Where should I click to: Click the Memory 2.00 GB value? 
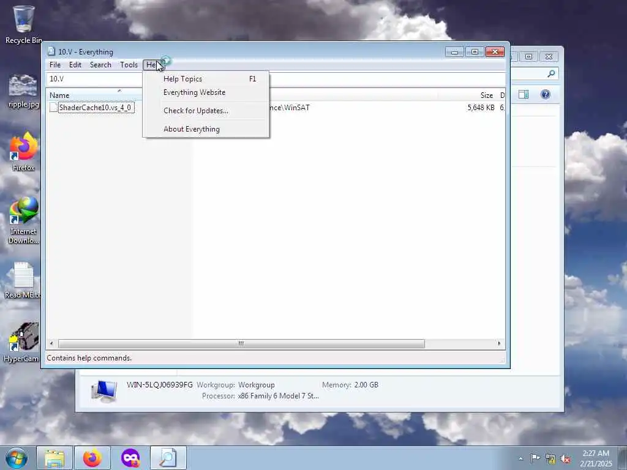(366, 385)
